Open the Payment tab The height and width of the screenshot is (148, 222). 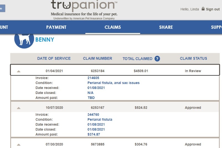tap(56, 27)
